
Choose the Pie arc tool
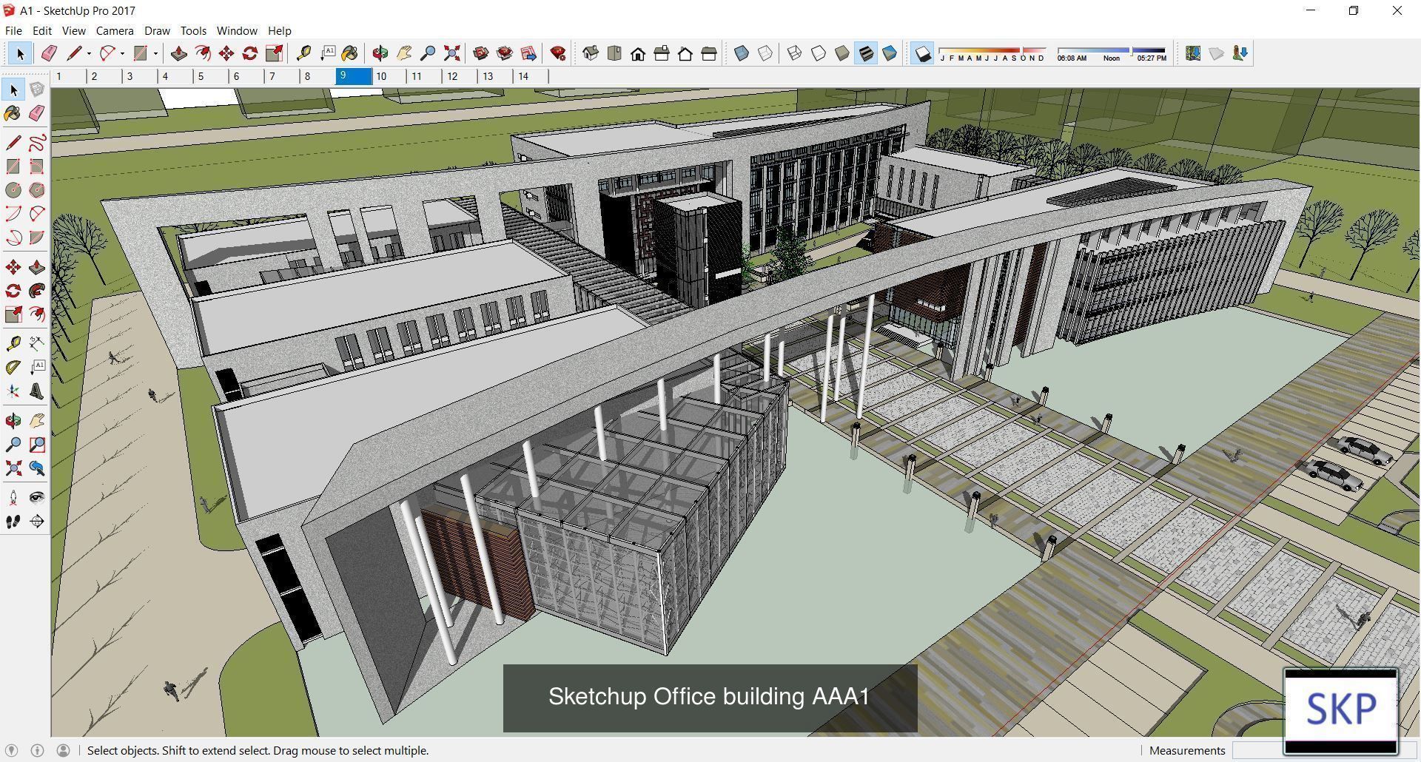37,237
